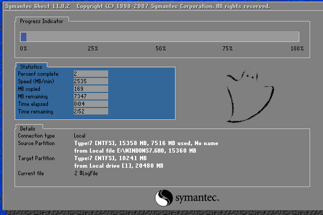323x215 pixels.
Task: Click the MB remaining value 7347
Action: click(x=91, y=96)
